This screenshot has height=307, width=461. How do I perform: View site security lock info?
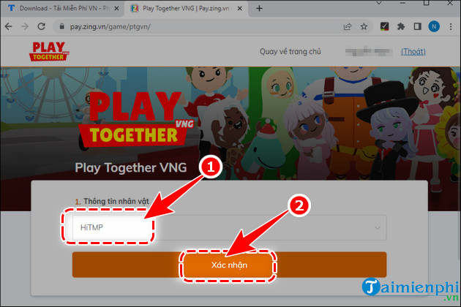[x=61, y=26]
